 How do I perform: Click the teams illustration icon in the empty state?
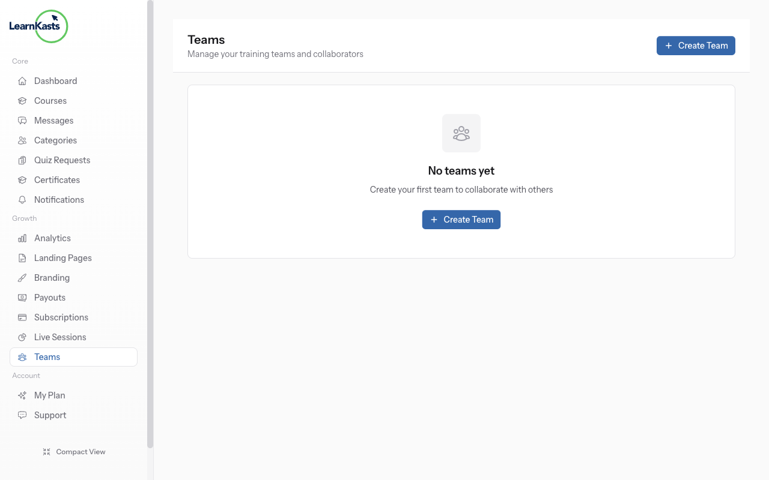[x=461, y=133]
